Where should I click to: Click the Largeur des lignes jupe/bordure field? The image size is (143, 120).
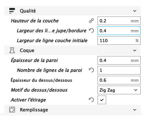click(x=119, y=31)
